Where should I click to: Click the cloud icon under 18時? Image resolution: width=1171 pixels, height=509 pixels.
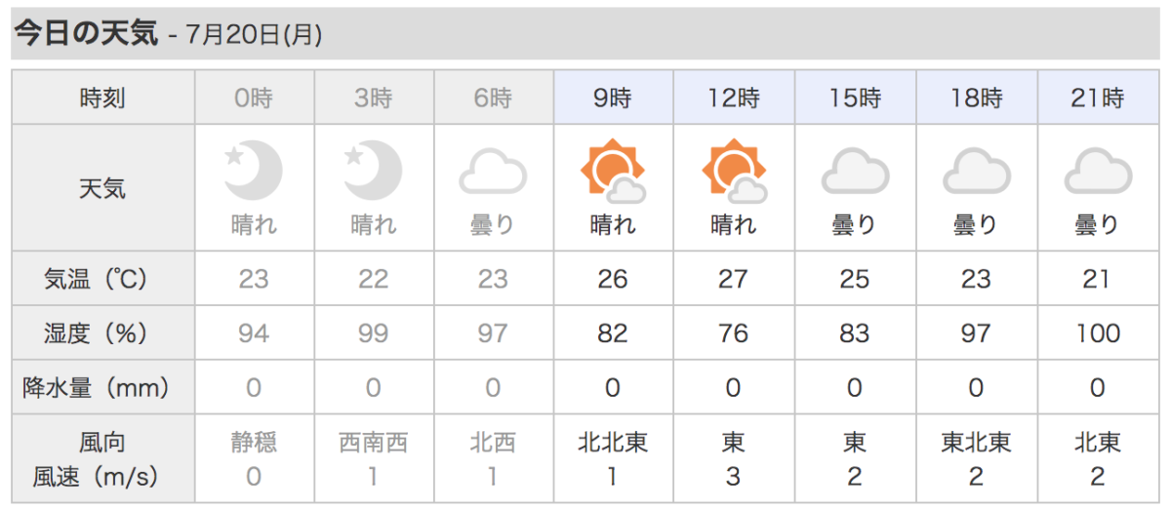tap(977, 173)
